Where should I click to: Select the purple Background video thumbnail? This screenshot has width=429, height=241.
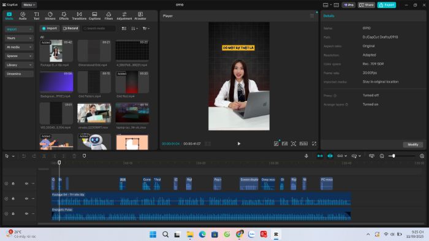(56, 82)
